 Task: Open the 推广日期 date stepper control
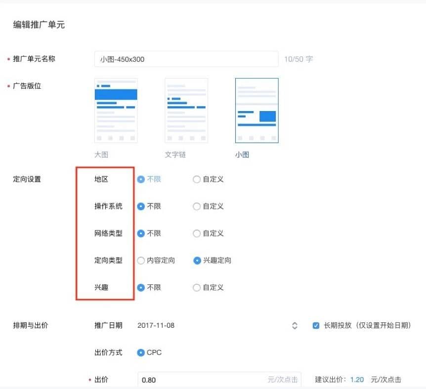click(295, 325)
